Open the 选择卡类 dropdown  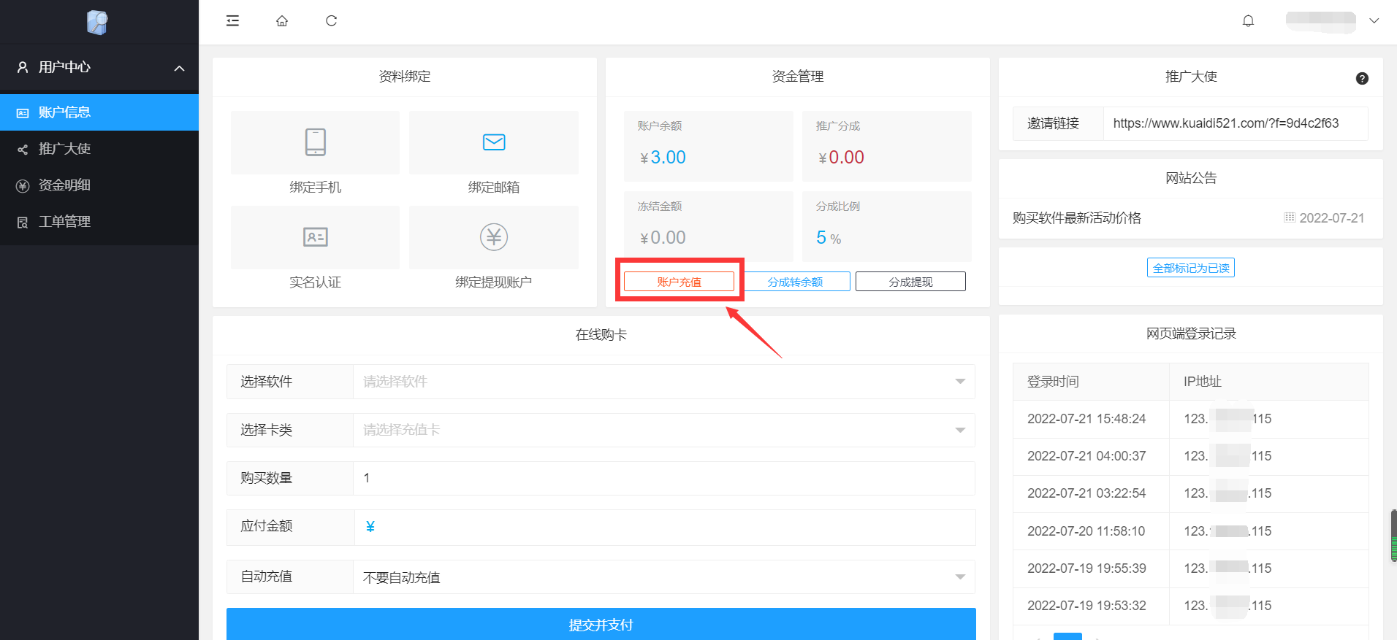click(663, 430)
